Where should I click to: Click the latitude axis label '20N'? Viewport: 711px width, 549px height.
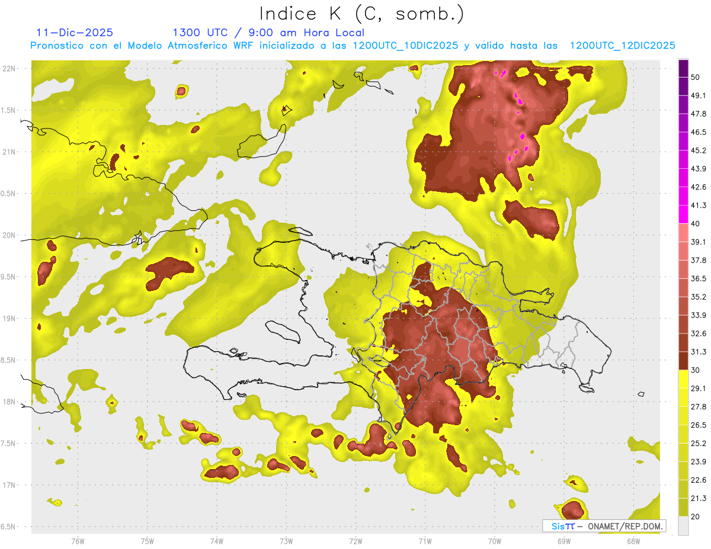point(9,235)
